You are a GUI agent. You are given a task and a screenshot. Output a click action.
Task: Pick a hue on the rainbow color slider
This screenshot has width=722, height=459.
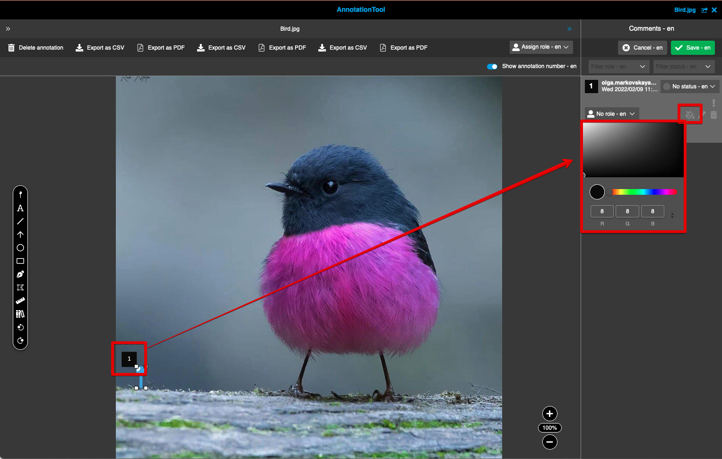click(644, 191)
